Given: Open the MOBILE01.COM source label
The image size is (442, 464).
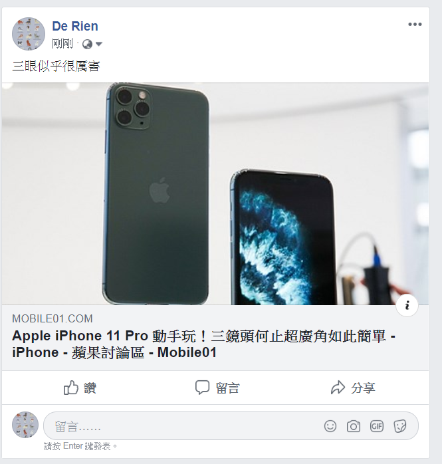Looking at the screenshot, I should click(53, 318).
